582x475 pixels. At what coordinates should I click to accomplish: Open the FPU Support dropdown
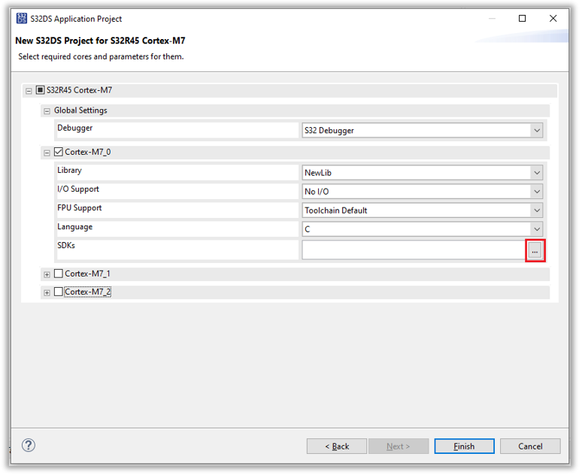[x=423, y=211]
